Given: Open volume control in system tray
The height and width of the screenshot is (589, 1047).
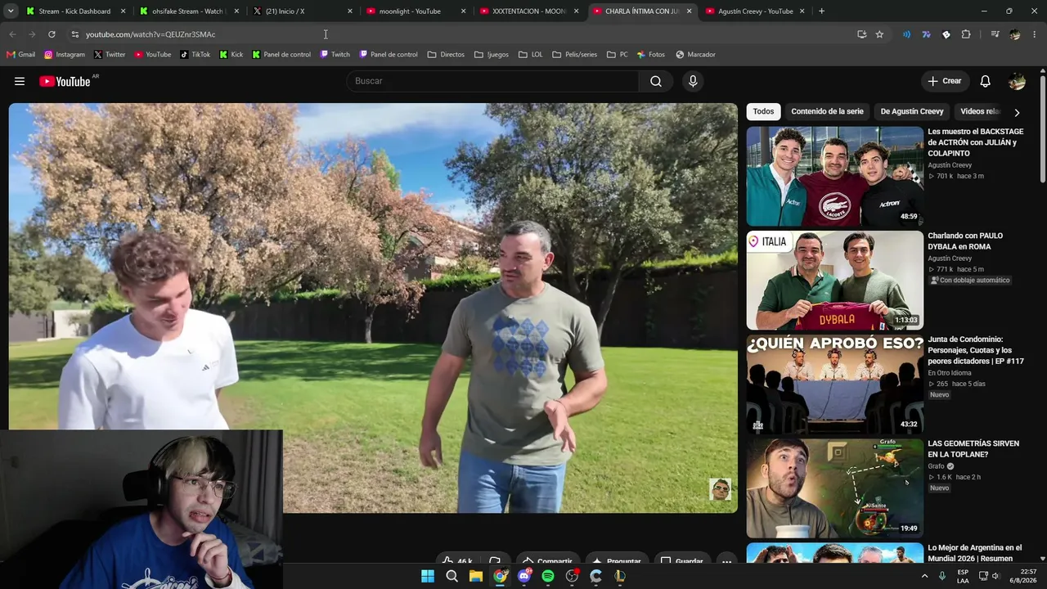Looking at the screenshot, I should point(995,576).
